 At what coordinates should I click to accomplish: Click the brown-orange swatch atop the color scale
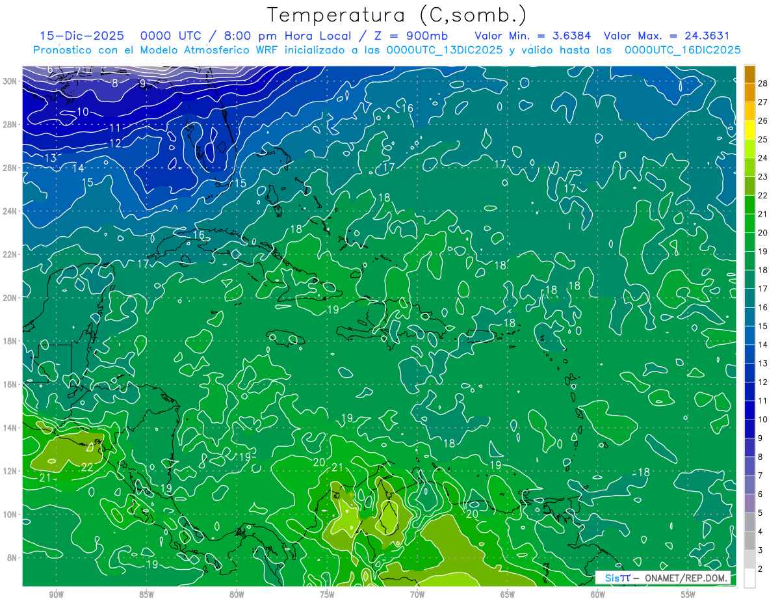click(749, 74)
